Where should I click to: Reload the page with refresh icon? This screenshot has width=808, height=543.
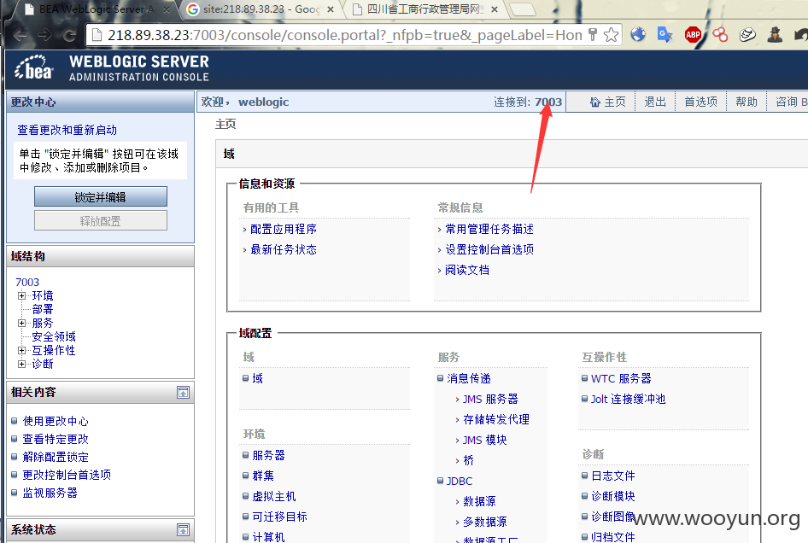point(69,35)
